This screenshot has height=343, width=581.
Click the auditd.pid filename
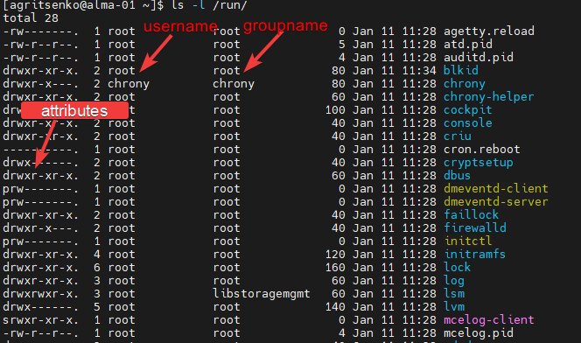pyautogui.click(x=479, y=58)
